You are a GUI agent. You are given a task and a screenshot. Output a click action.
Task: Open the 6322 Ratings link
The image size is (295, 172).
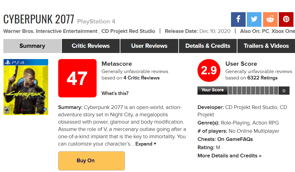click(262, 78)
